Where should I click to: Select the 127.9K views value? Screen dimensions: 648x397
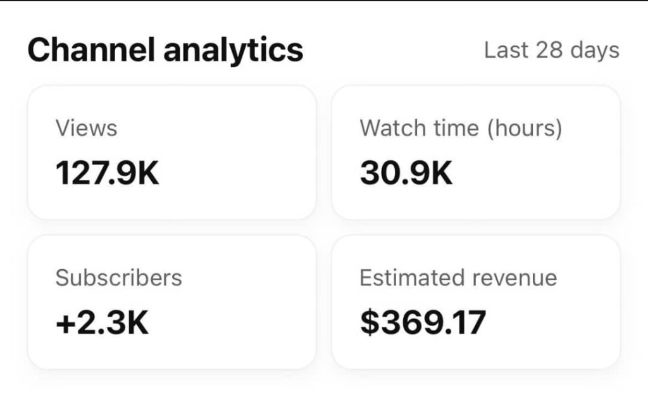coord(108,173)
